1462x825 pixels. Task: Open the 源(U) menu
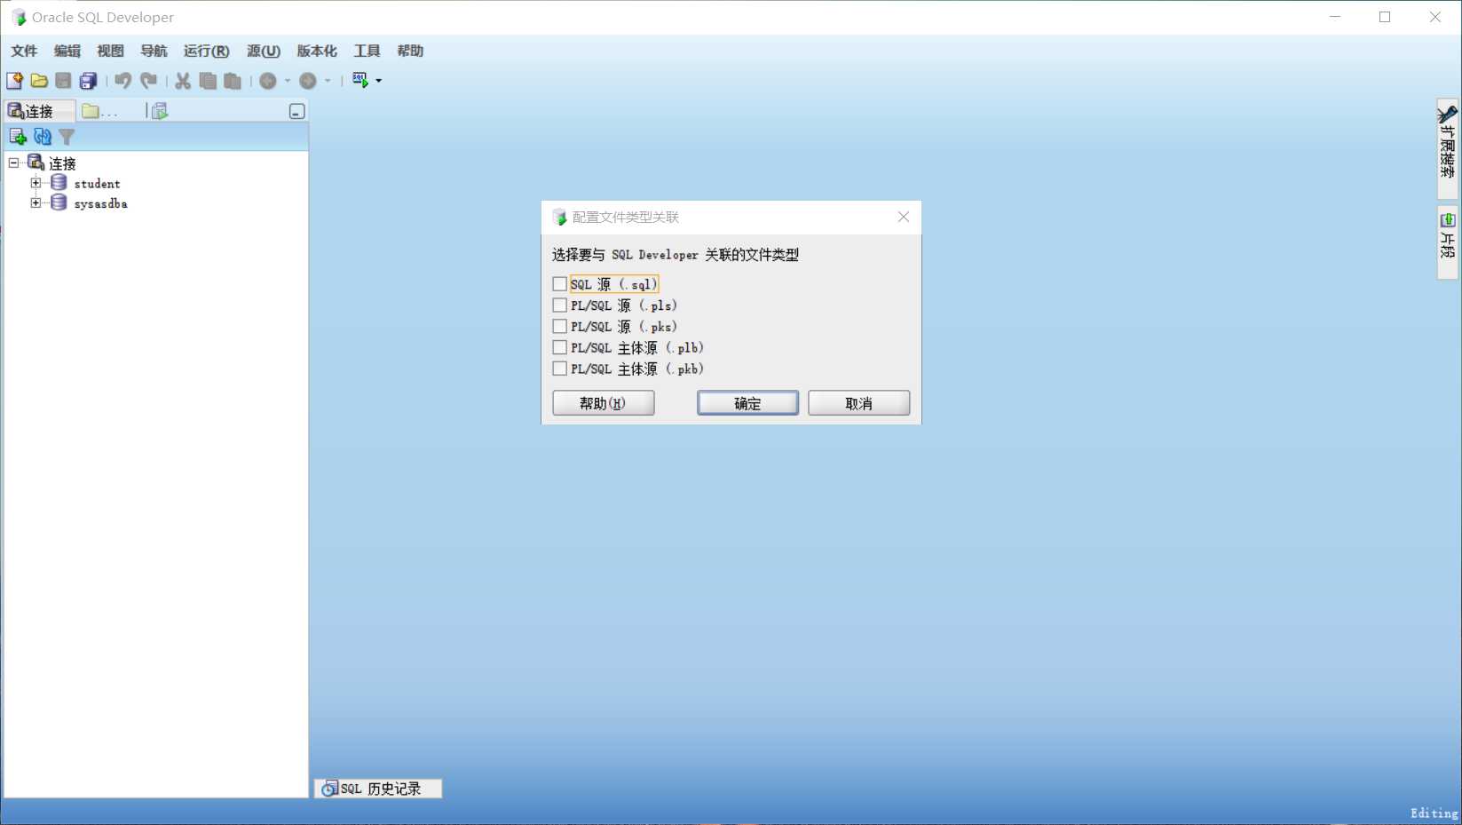tap(264, 51)
